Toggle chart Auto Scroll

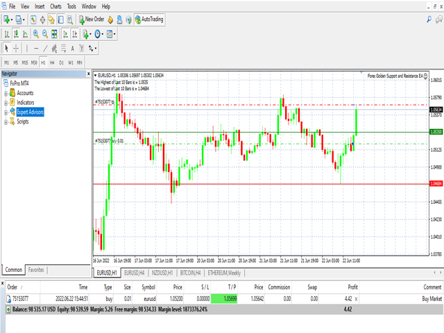[x=65, y=34]
